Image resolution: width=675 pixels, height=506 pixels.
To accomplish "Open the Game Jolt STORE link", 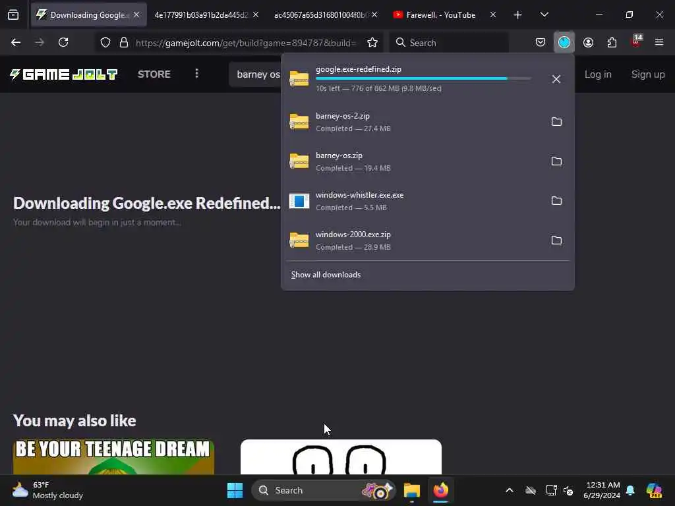I will tap(154, 74).
